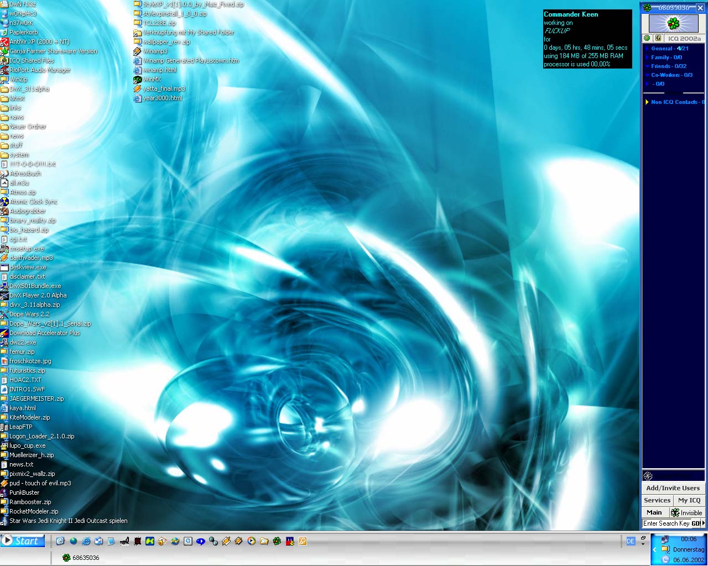This screenshot has height=566, width=708.
Task: Click the Add/Invite Users button
Action: pos(673,488)
